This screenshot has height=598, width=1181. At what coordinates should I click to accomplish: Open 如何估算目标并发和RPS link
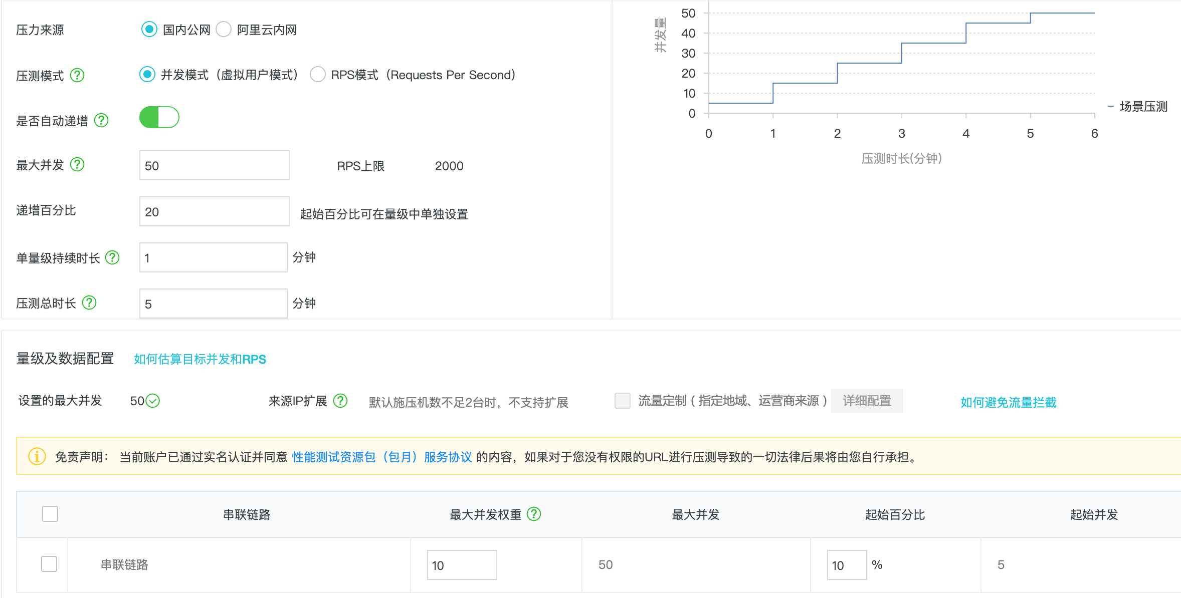(200, 359)
